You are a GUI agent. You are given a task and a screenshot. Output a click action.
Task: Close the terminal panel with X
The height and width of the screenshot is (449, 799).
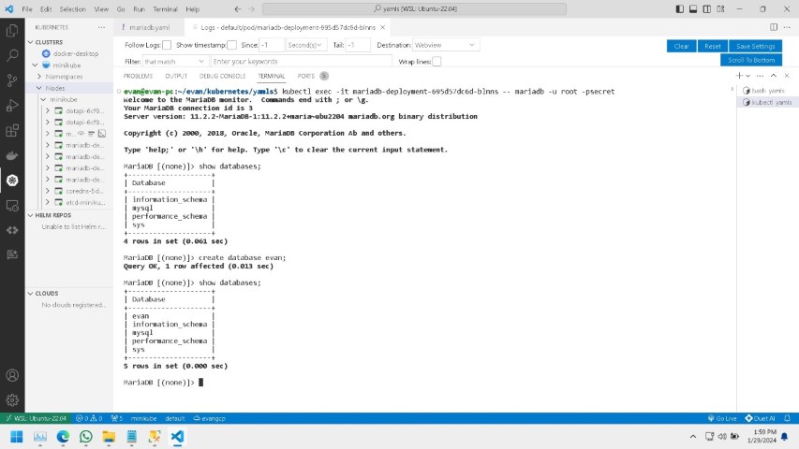[x=787, y=76]
